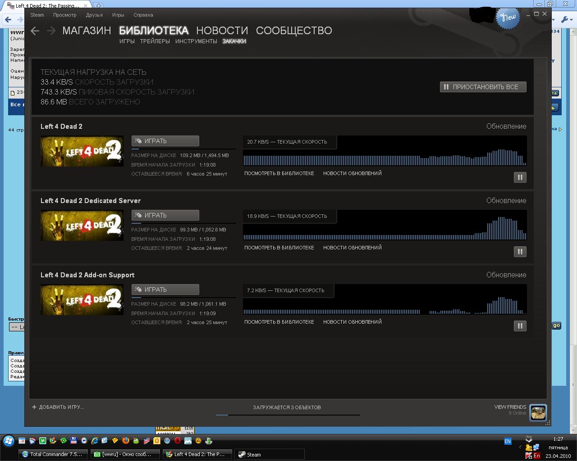Image resolution: width=577 pixels, height=461 pixels.
Task: Click the Kaspersky tray icon
Action: click(x=528, y=456)
